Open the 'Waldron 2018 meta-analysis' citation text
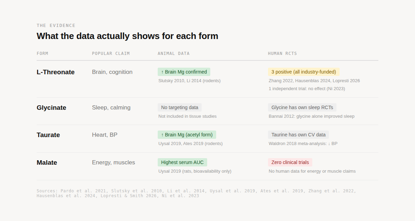This screenshot has height=221, width=415. (303, 144)
